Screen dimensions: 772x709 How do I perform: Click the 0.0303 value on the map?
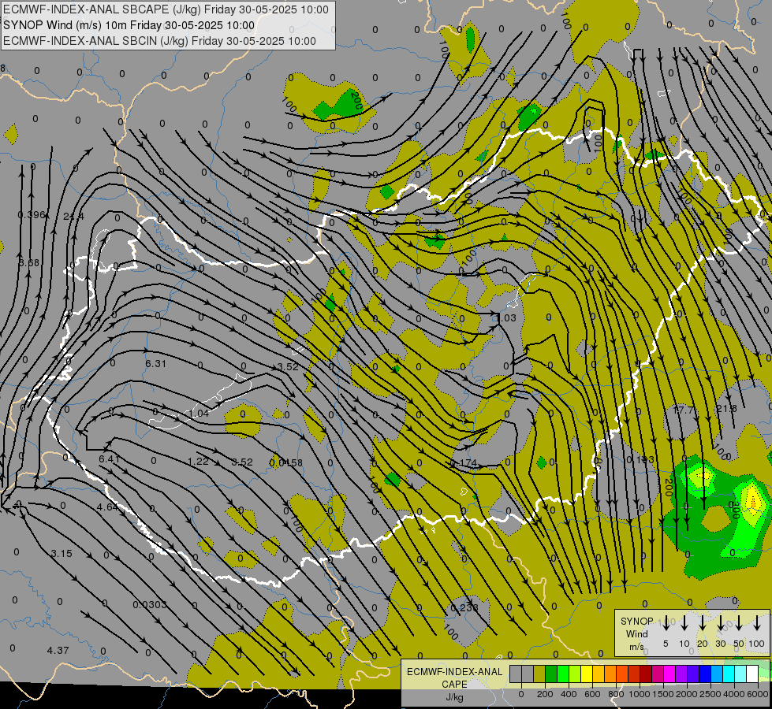coord(150,604)
